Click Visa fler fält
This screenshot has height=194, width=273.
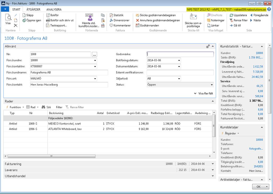(x=203, y=94)
